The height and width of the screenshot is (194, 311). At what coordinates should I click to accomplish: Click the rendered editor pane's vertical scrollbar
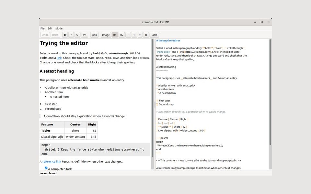click(153, 98)
